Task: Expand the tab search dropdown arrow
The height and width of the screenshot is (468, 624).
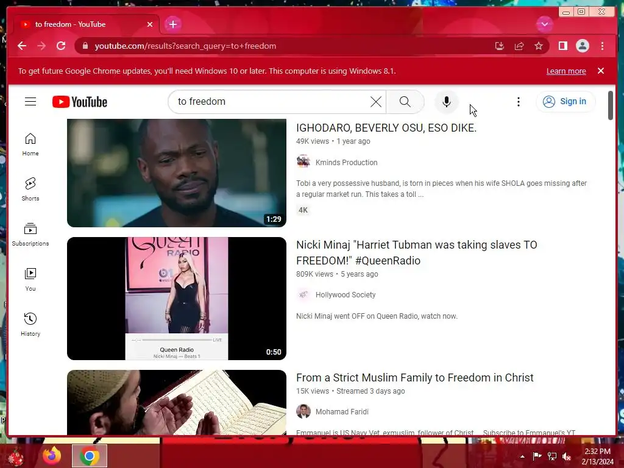Action: (x=544, y=24)
